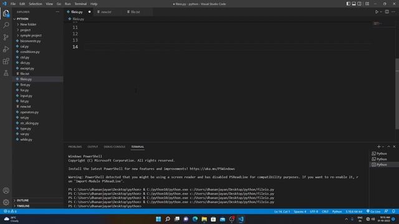Image resolution: width=399 pixels, height=224 pixels.
Task: Switch to the Problems panel tab
Action: click(75, 147)
